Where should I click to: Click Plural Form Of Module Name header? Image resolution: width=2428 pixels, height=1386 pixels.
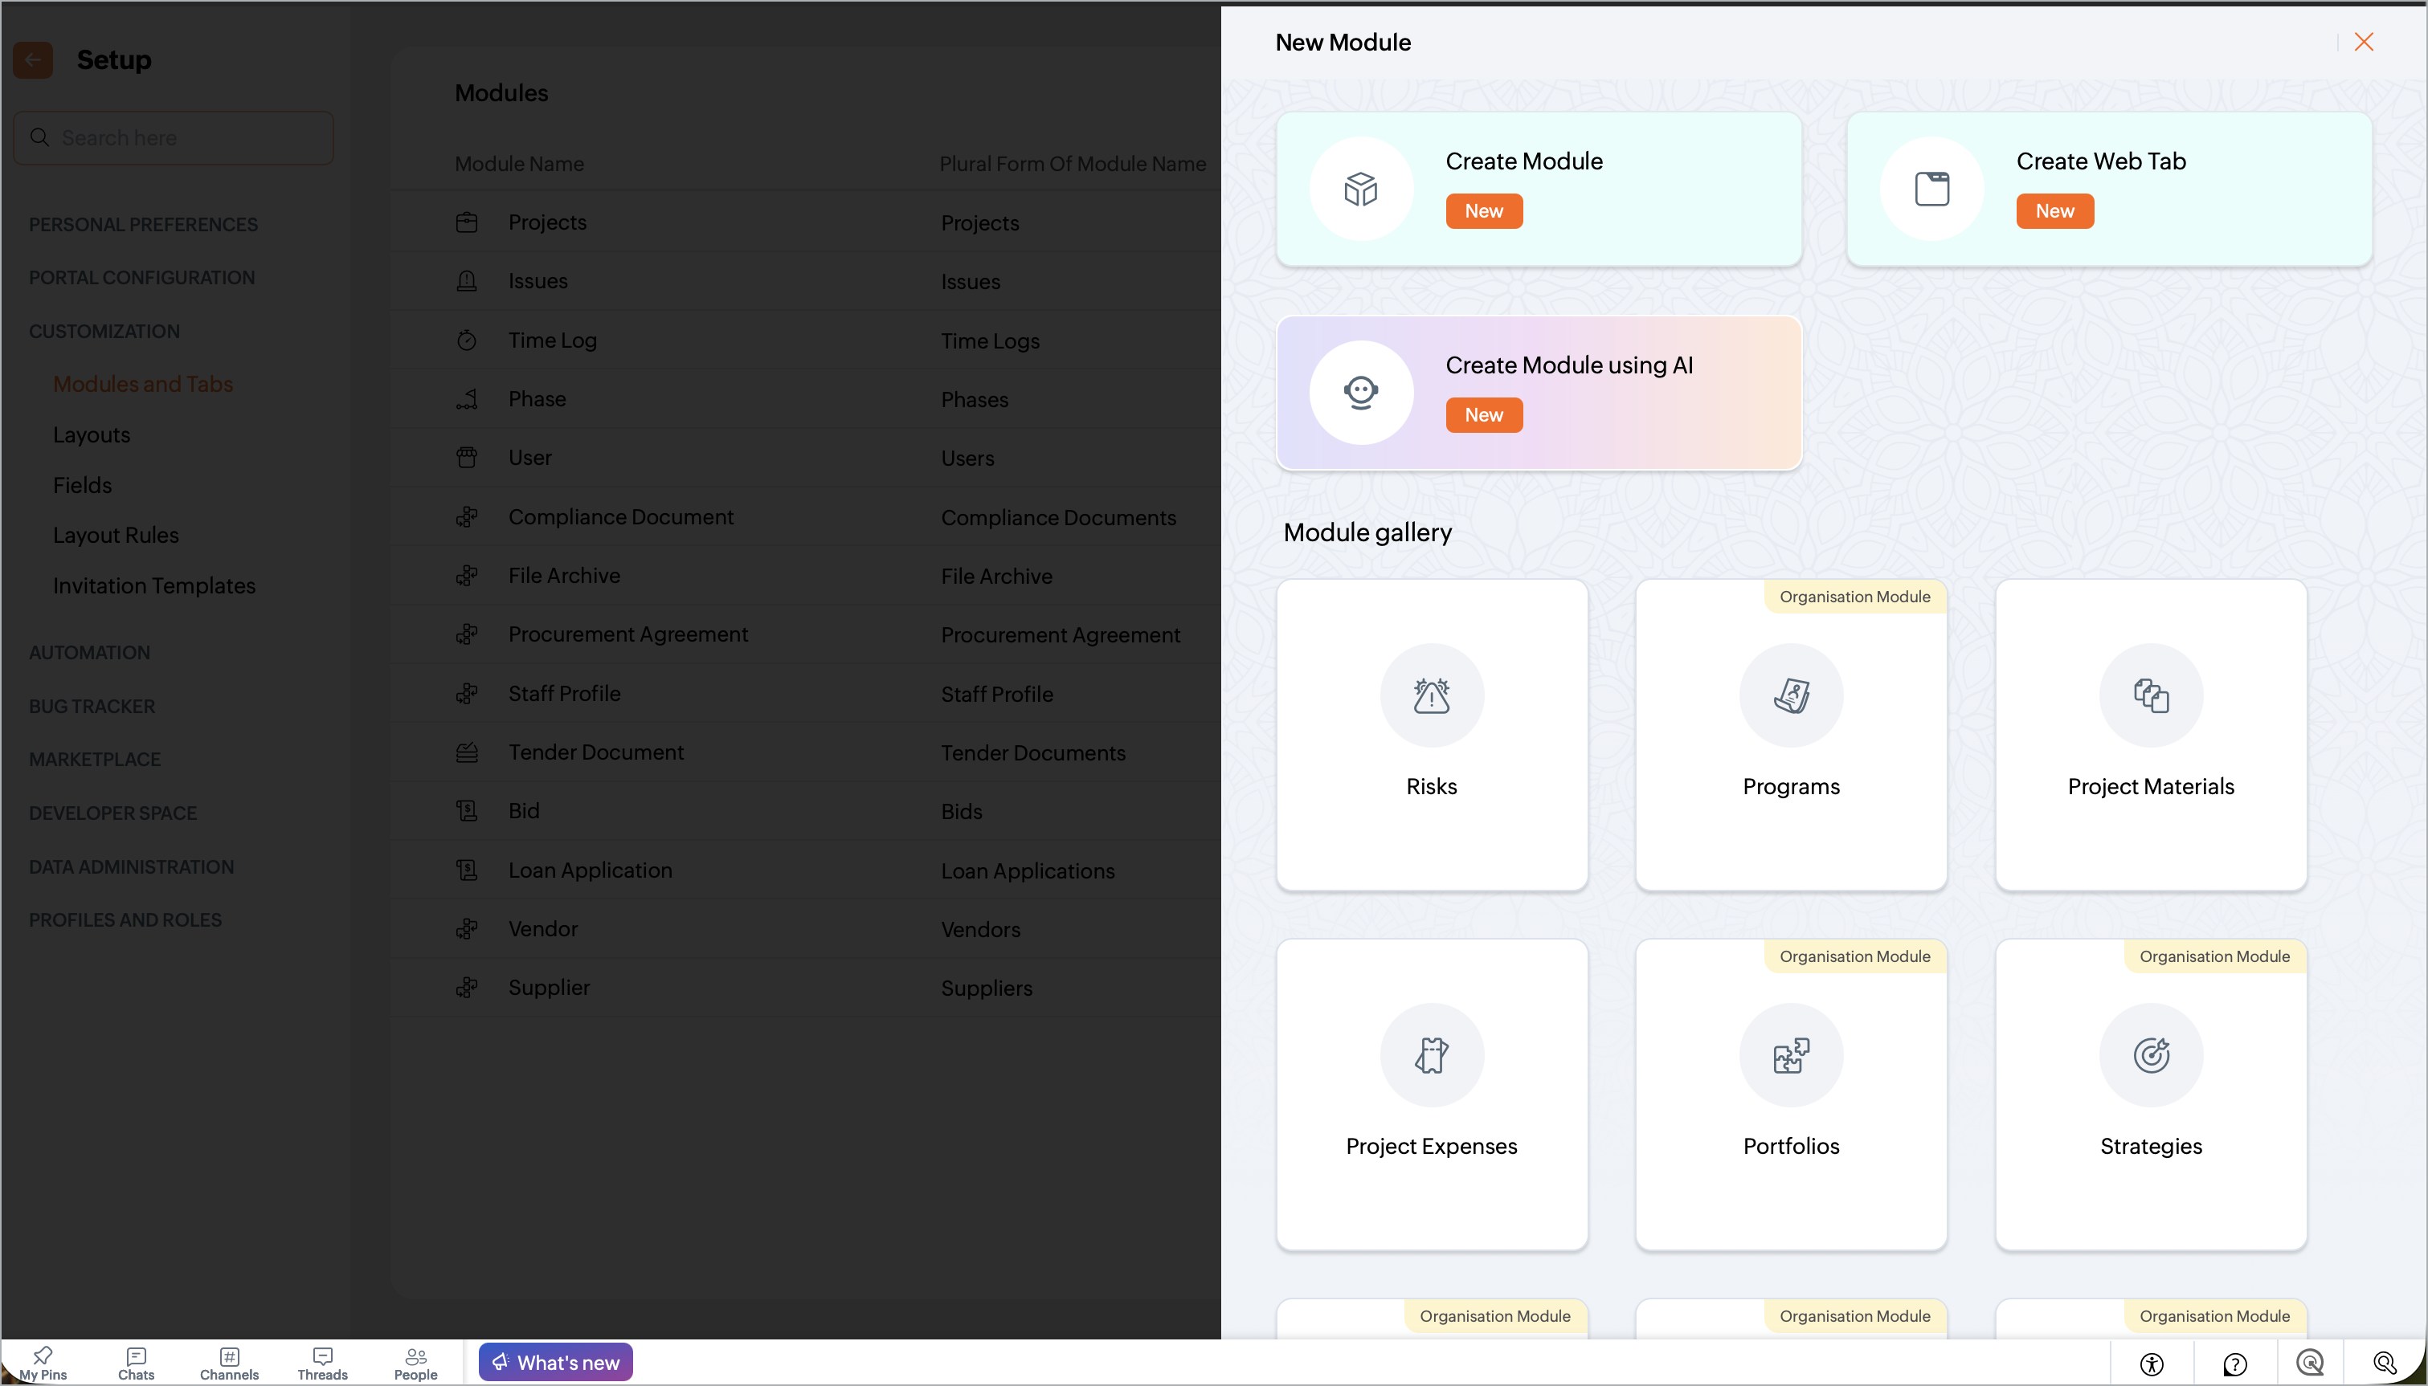click(1073, 164)
